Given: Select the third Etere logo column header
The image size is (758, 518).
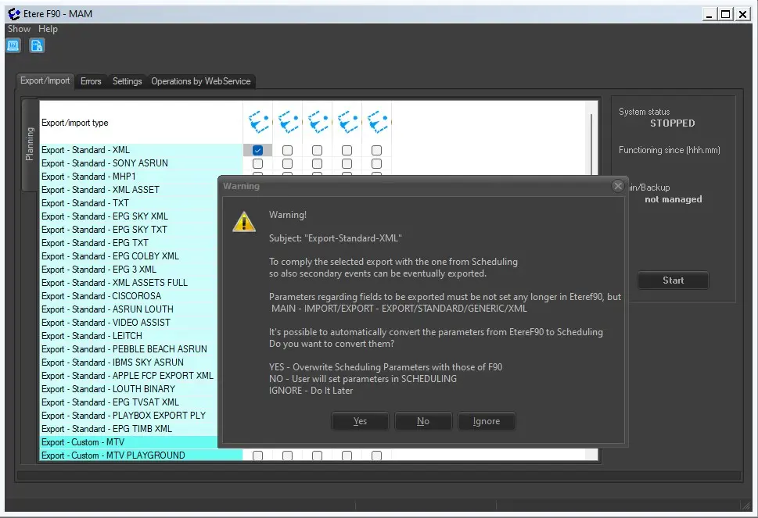Looking at the screenshot, I should [x=317, y=122].
